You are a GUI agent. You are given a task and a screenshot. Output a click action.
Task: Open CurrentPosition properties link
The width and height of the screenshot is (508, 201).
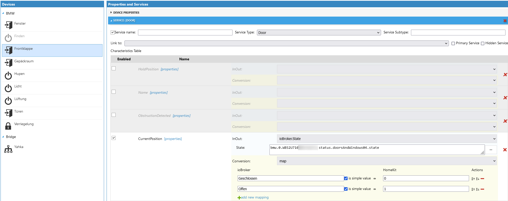coord(173,139)
